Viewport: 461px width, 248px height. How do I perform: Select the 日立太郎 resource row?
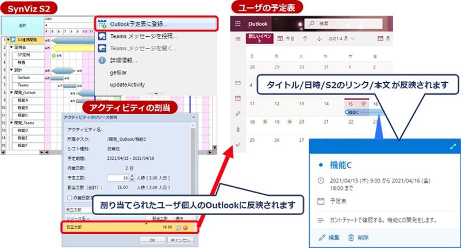pyautogui.click(x=130, y=228)
